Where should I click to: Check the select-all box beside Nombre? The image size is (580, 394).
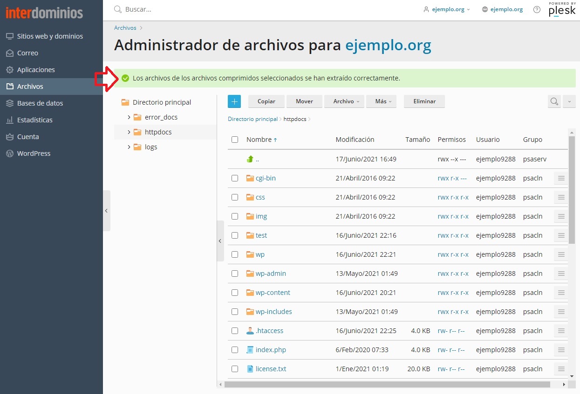(x=235, y=140)
